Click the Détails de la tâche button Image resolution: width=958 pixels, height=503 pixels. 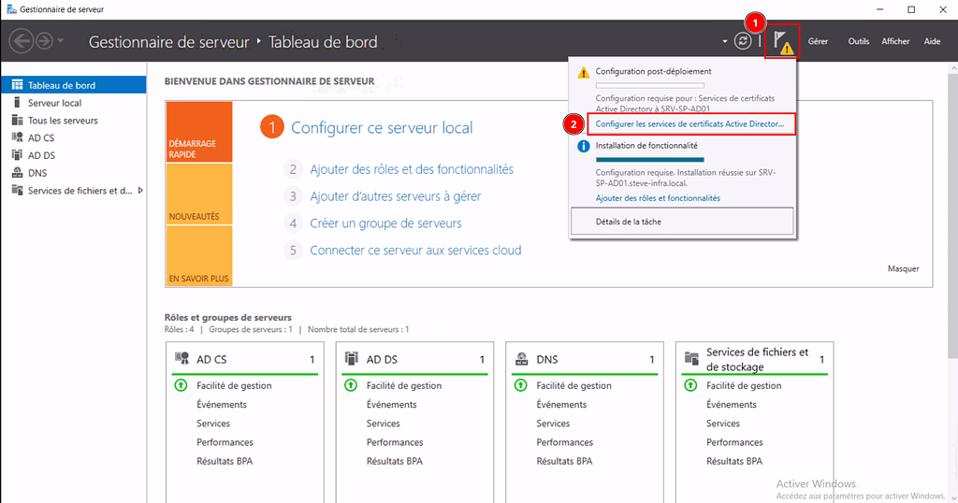click(x=682, y=222)
